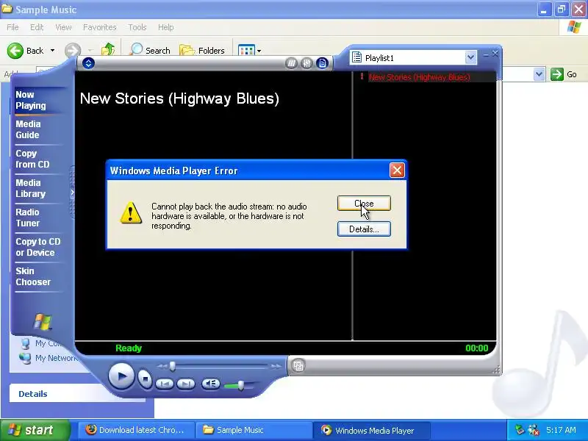
Task: Open the Favorites menu in Sample Music window
Action: coord(100,27)
